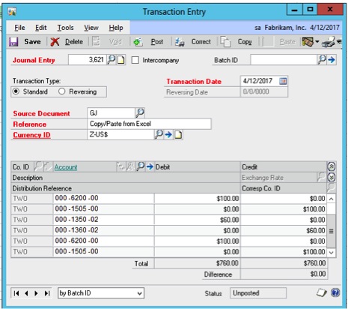This screenshot has height=309, width=348.
Task: Select the Reversing transaction type
Action: click(61, 91)
